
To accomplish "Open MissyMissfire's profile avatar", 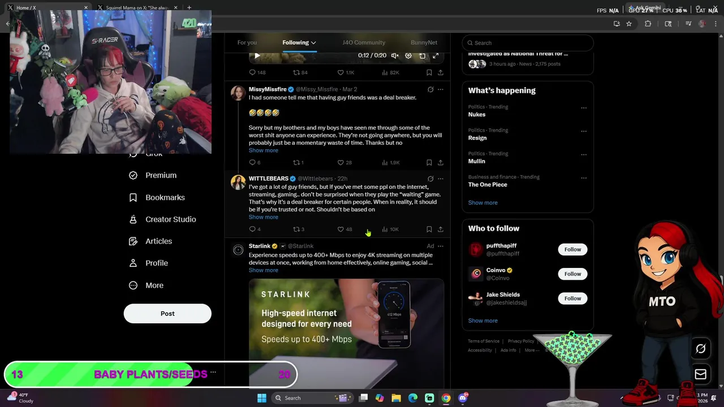I will click(x=238, y=93).
